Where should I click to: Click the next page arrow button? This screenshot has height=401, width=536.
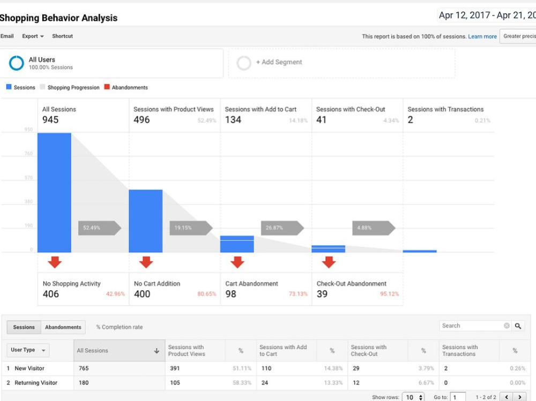pos(519,397)
